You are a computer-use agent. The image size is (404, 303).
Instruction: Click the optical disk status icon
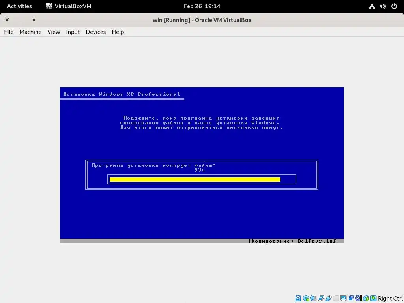pyautogui.click(x=306, y=298)
